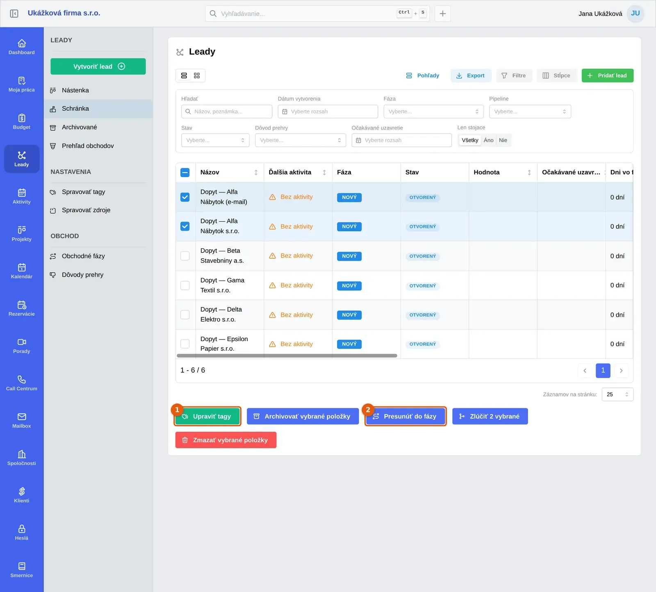Viewport: 656px width, 592px height.
Task: Open the Klienti module
Action: pos(22,494)
